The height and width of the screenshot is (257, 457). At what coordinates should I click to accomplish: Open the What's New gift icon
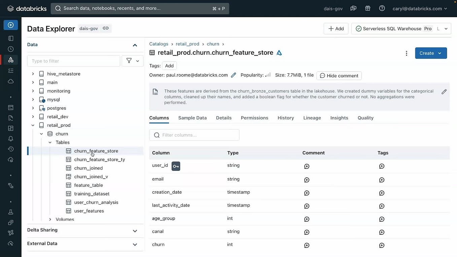pos(367,8)
